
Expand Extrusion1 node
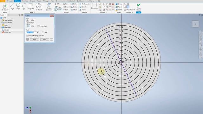(x=1, y=28)
